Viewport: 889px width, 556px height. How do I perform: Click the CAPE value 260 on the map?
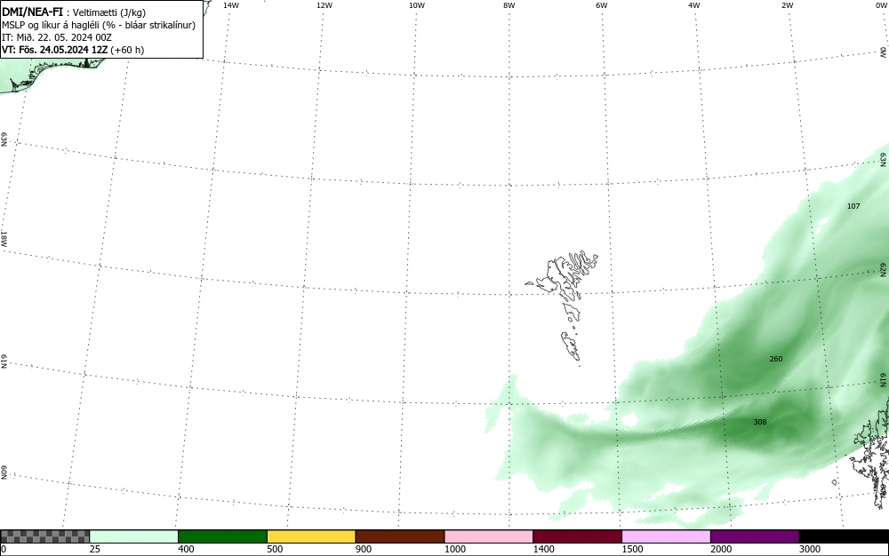[x=775, y=359]
